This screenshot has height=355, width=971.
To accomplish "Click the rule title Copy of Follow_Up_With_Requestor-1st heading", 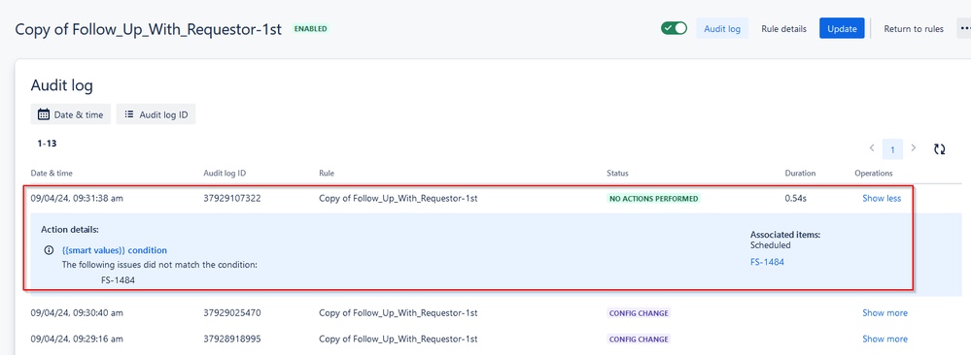I will point(149,29).
